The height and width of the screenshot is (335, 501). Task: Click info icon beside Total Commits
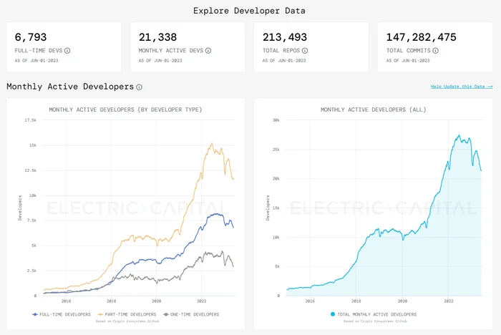[435, 51]
